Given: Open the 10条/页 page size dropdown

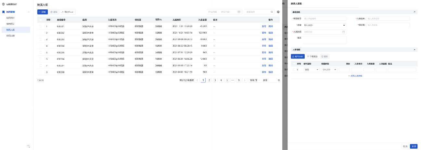Looking at the screenshot, I should point(255,80).
